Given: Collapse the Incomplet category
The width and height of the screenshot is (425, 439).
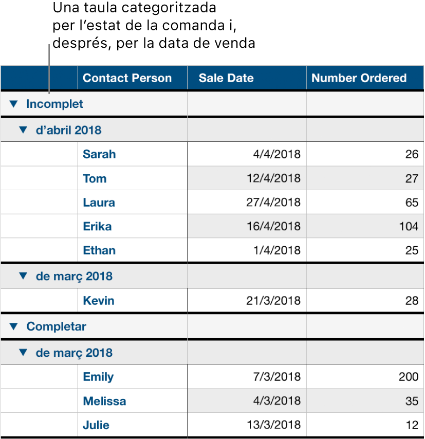Looking at the screenshot, I should pyautogui.click(x=14, y=103).
